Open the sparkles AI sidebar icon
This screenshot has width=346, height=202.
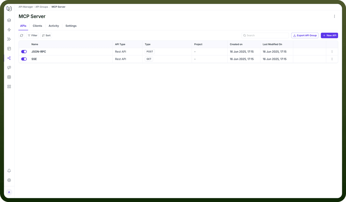[9, 39]
